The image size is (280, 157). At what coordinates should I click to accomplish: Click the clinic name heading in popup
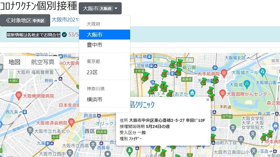point(142,105)
